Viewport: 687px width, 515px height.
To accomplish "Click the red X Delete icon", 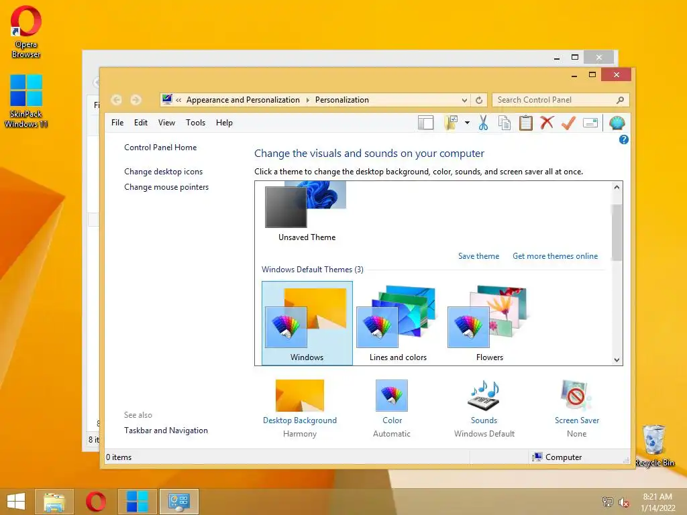I will 547,123.
